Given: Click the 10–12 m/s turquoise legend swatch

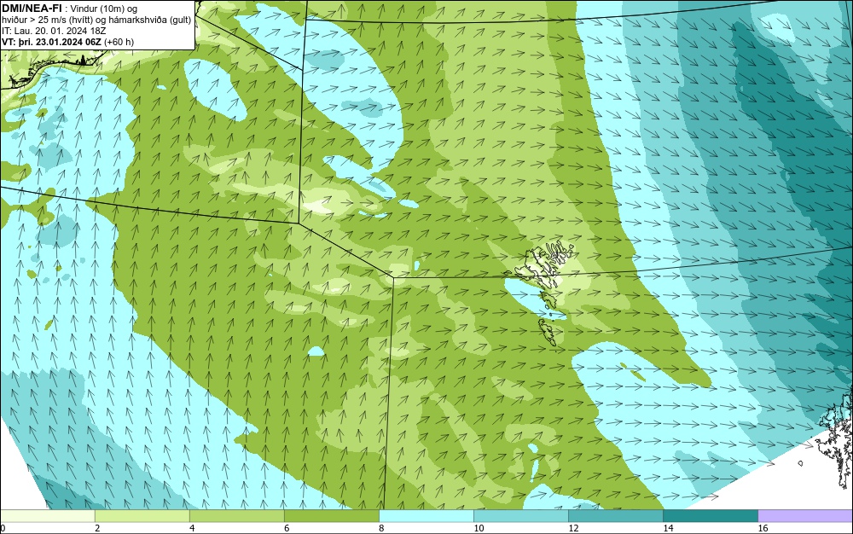Looking at the screenshot, I should [x=520, y=516].
